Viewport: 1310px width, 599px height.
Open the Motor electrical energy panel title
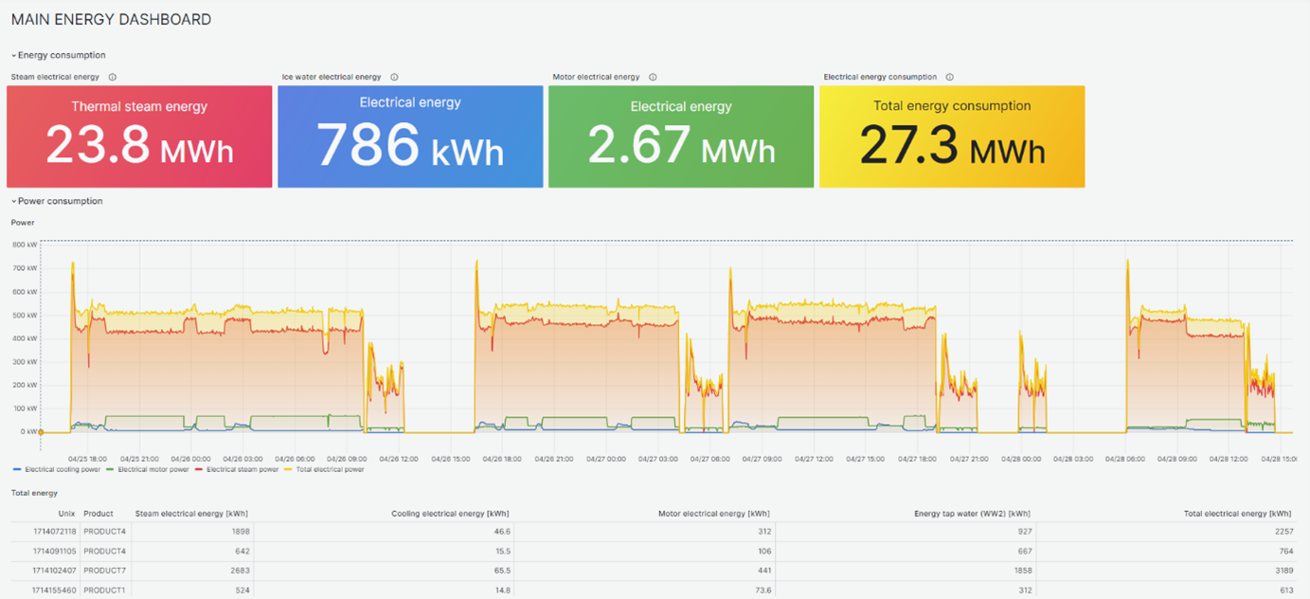(x=596, y=78)
